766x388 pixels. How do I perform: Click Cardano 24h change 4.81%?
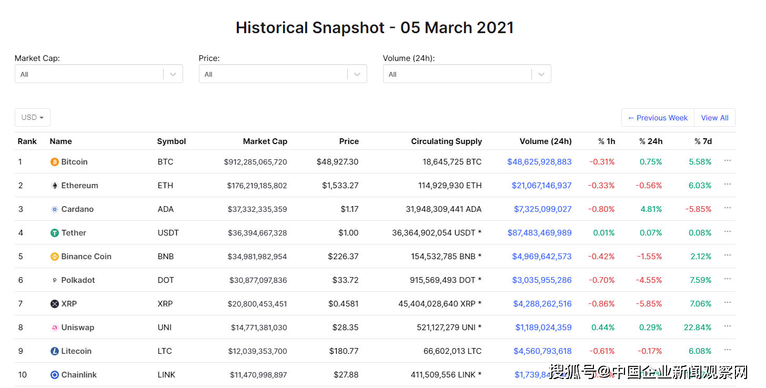[x=651, y=209]
